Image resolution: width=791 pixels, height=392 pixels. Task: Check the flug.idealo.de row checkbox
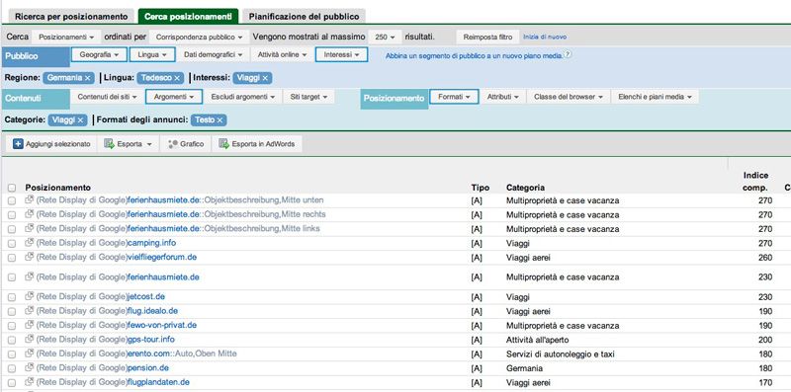(x=12, y=312)
